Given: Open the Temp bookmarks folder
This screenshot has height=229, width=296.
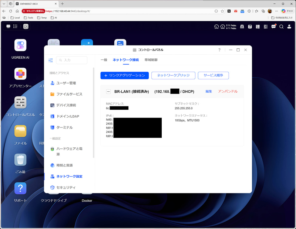Looking at the screenshot, I should pyautogui.click(x=42, y=18).
